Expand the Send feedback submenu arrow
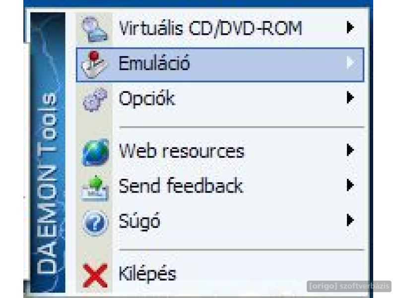This screenshot has height=298, width=397. [350, 185]
